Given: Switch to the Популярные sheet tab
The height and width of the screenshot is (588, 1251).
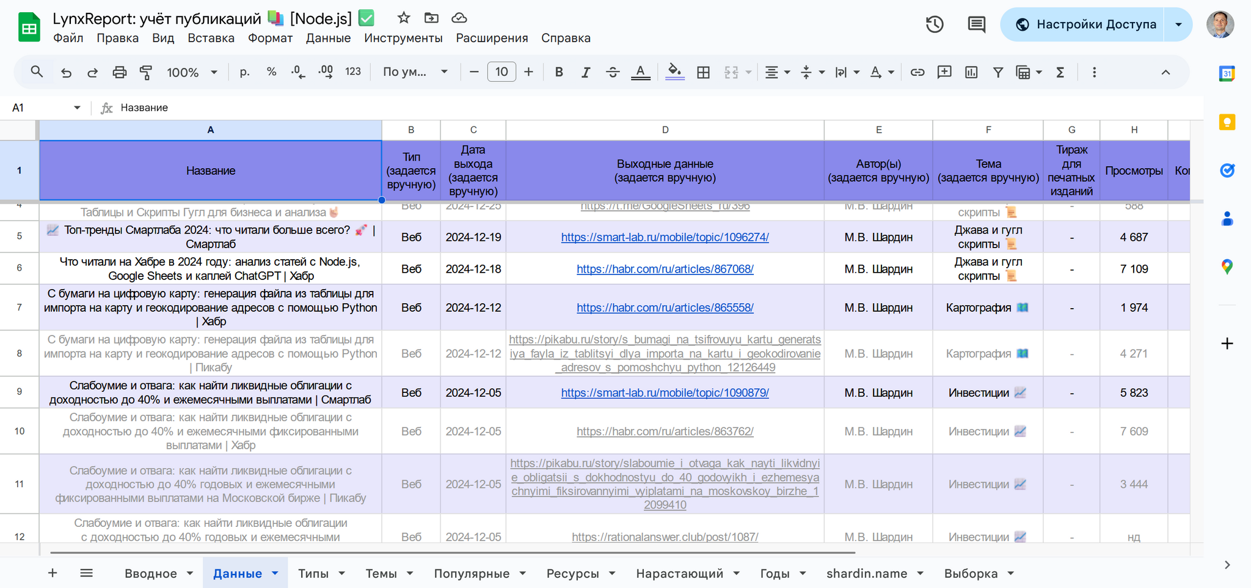Looking at the screenshot, I should click(x=472, y=573).
